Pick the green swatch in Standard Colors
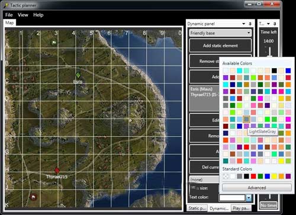 click(x=260, y=176)
